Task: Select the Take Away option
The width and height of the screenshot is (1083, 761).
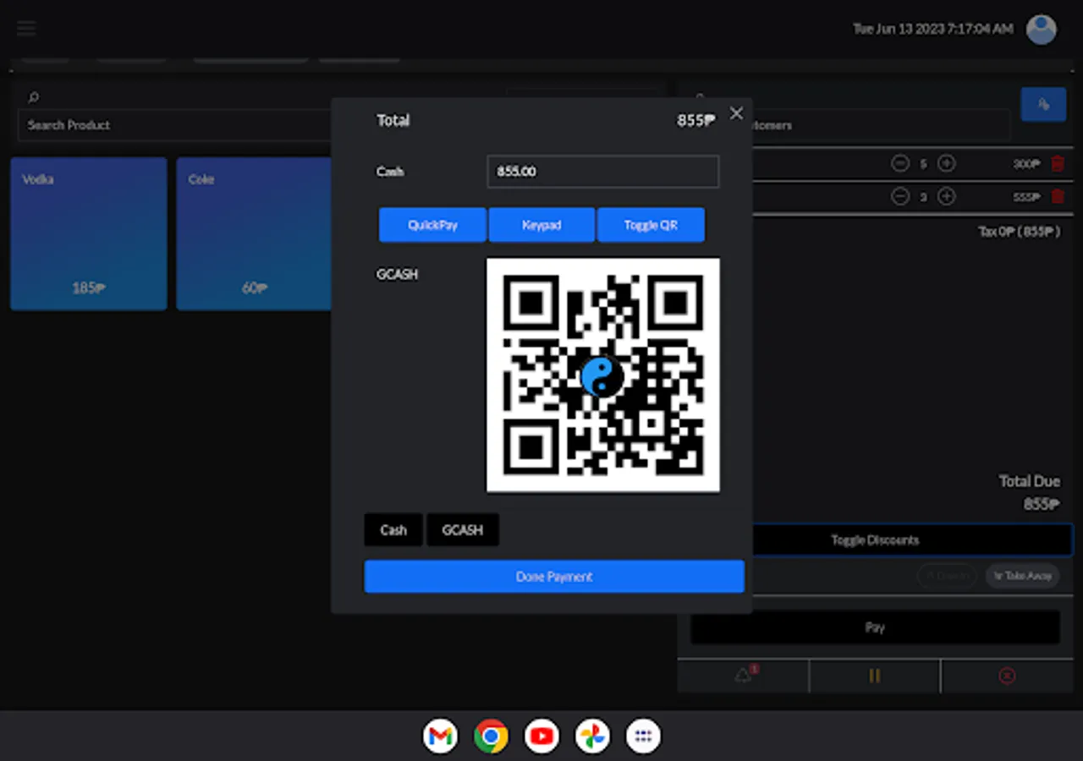Action: click(1023, 576)
